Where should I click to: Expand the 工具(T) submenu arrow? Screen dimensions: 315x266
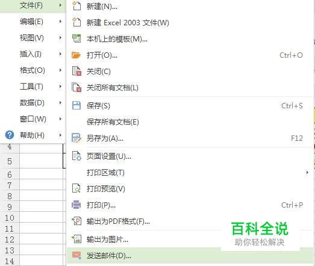60,86
